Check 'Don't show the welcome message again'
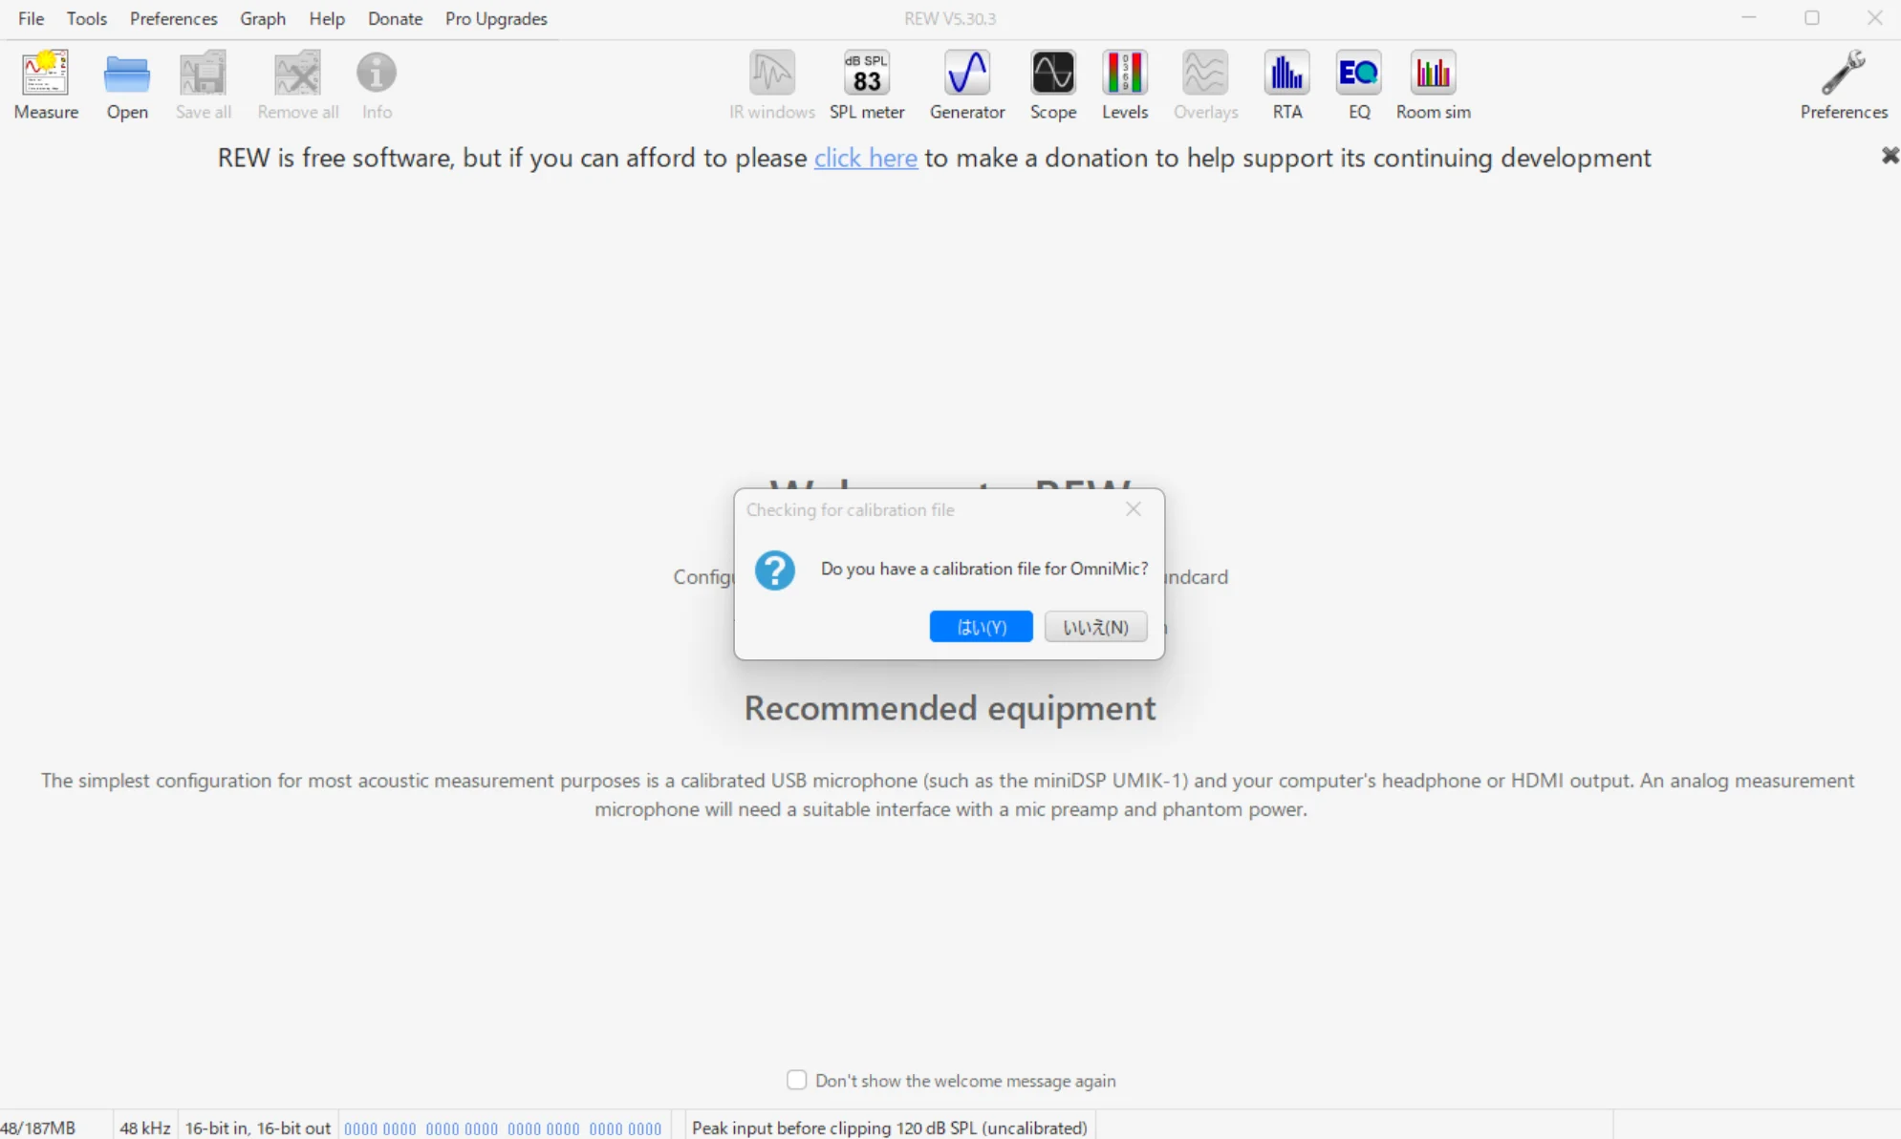This screenshot has height=1139, width=1901. [796, 1080]
